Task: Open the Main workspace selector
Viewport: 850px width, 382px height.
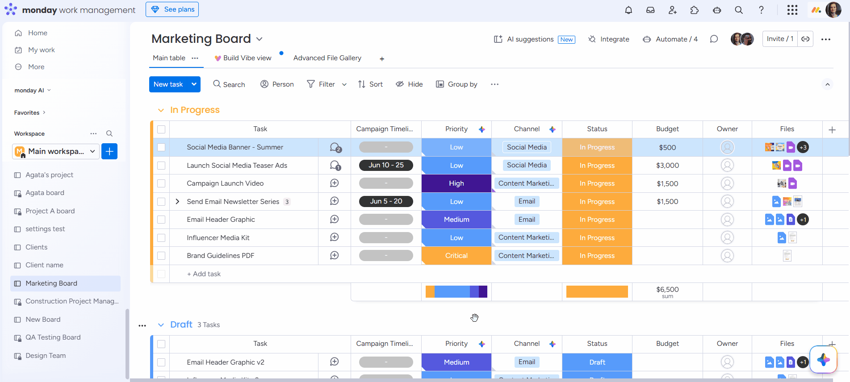Action: [x=56, y=151]
